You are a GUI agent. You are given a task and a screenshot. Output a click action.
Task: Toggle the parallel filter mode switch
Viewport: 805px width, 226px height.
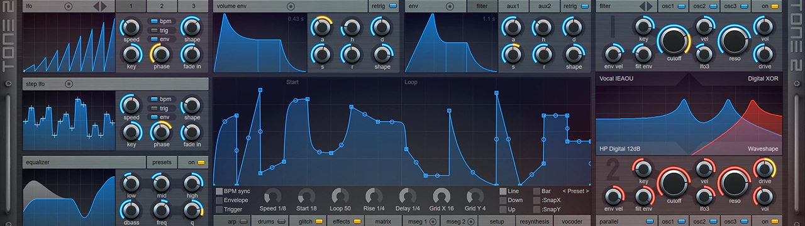[x=650, y=221]
